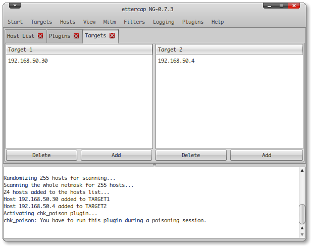The height and width of the screenshot is (246, 311).
Task: Click the log pane scrollbar thumb
Action: (x=302, y=214)
